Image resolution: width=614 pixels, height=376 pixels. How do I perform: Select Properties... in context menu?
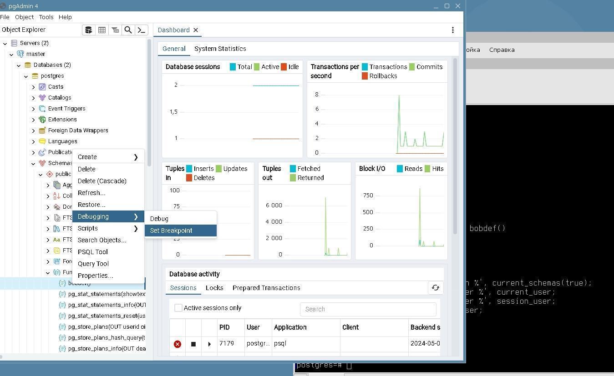95,276
